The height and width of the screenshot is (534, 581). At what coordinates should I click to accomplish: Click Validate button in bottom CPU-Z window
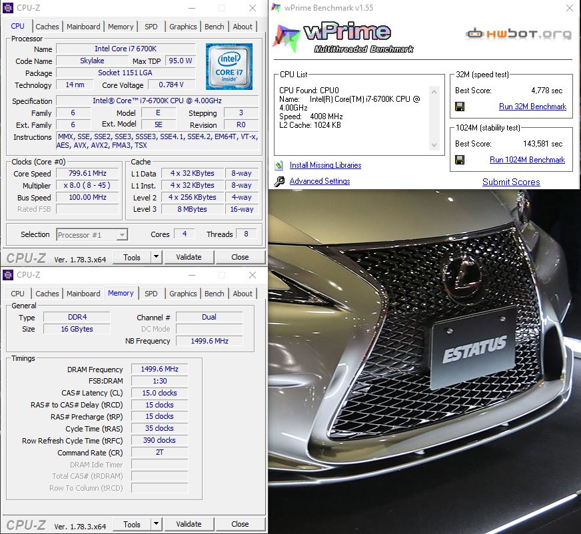[x=189, y=524]
